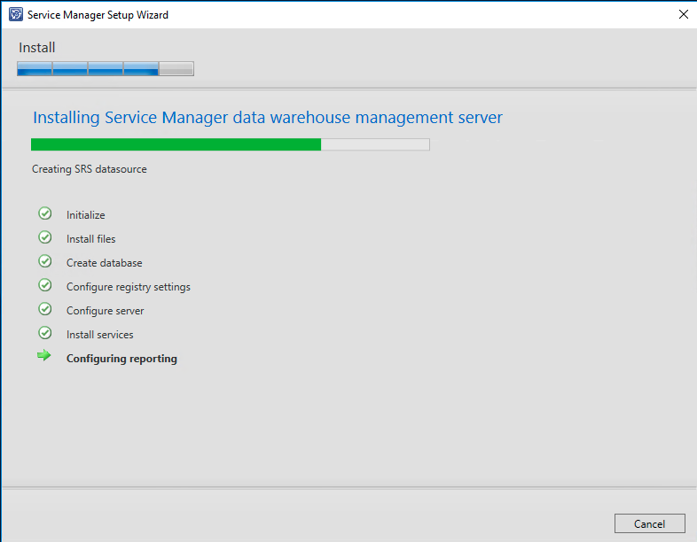This screenshot has height=542, width=697.
Task: Click the Service Manager app icon in title bar
Action: click(x=15, y=15)
